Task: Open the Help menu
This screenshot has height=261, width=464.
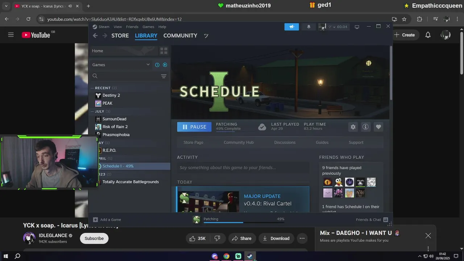Action: click(x=162, y=27)
